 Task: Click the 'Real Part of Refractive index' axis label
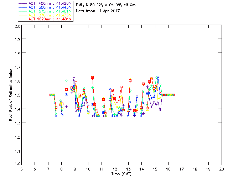coord(10,95)
